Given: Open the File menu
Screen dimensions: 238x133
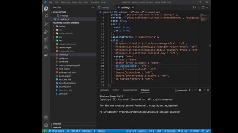Looking at the screenshot, I should pos(51,2).
